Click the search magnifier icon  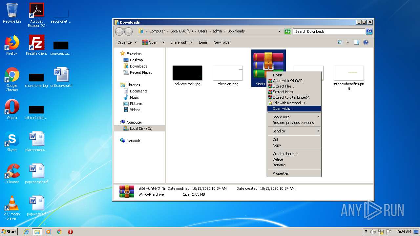tap(369, 31)
